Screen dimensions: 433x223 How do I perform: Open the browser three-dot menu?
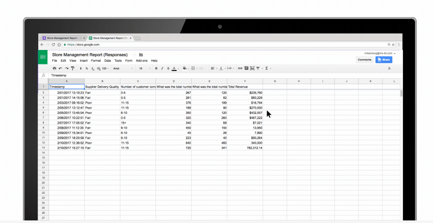(x=399, y=45)
